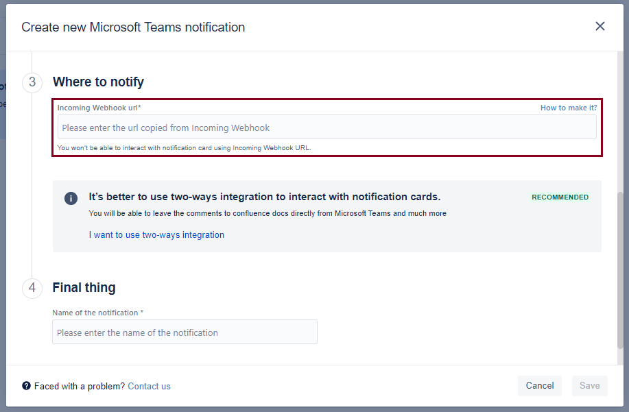
Task: Focus the Name of the notification field
Action: tap(185, 332)
